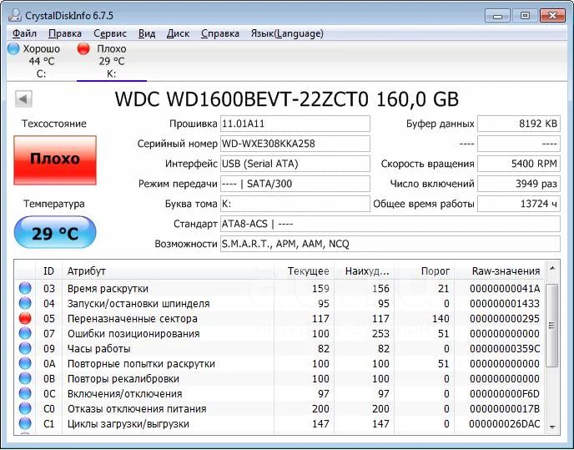Click the threshold value 140
Viewport: 574px width, 450px height.
coord(441,318)
